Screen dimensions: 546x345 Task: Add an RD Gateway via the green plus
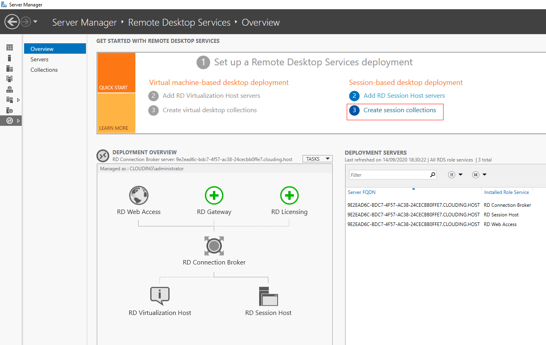(x=214, y=196)
